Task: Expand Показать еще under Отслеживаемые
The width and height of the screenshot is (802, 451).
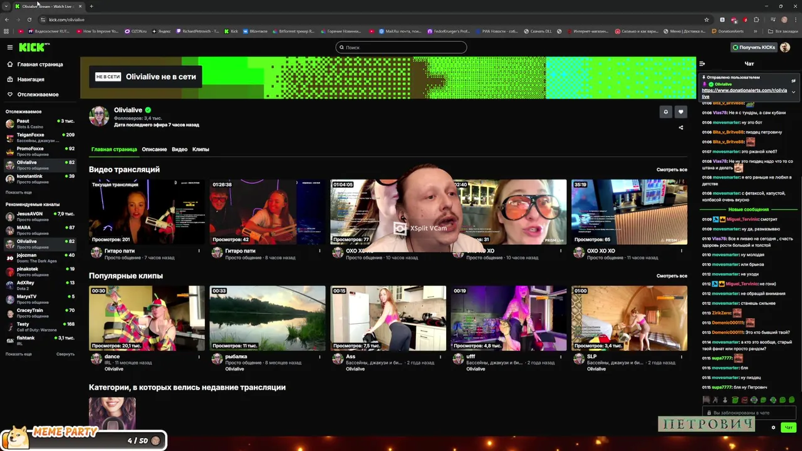Action: point(19,192)
